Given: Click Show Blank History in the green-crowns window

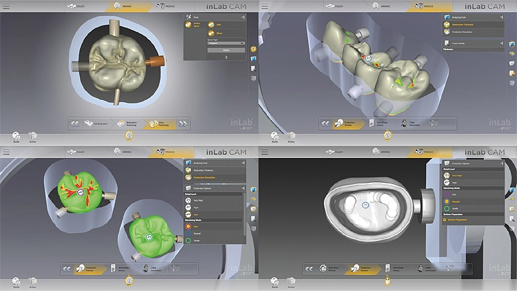Looking at the screenshot, I should coord(121,269).
